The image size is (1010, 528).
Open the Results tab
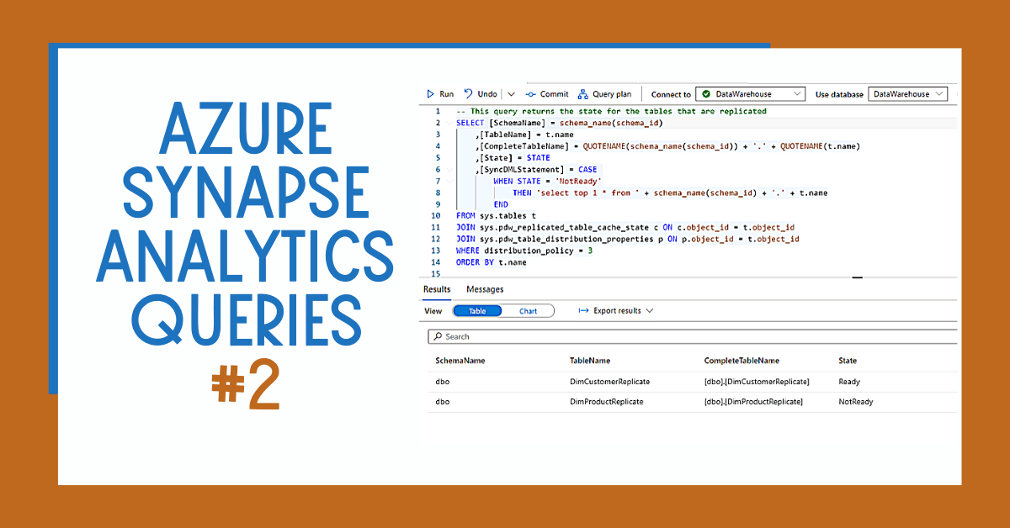coord(437,289)
